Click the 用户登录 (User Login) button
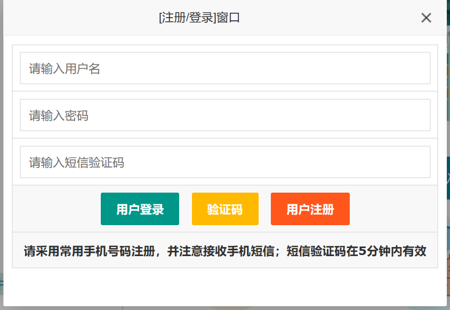The height and width of the screenshot is (310, 450). pyautogui.click(x=140, y=209)
